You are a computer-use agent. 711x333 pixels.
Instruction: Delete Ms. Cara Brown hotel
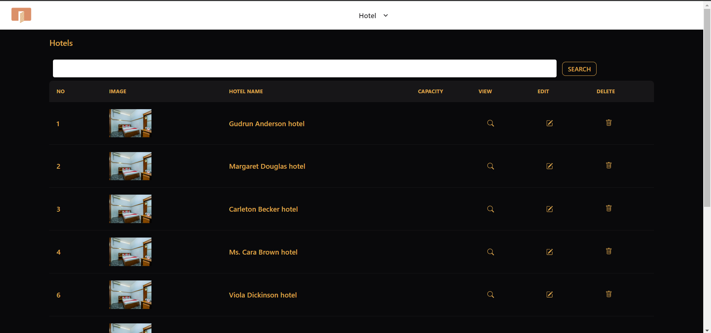pos(608,251)
